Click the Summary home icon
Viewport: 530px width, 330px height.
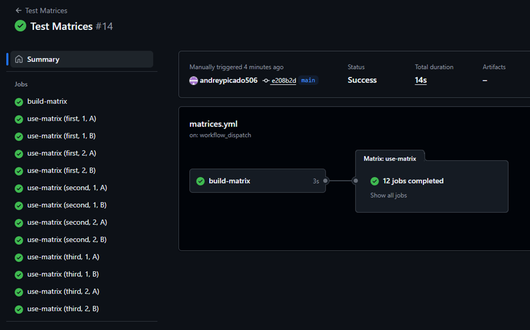[x=19, y=59]
